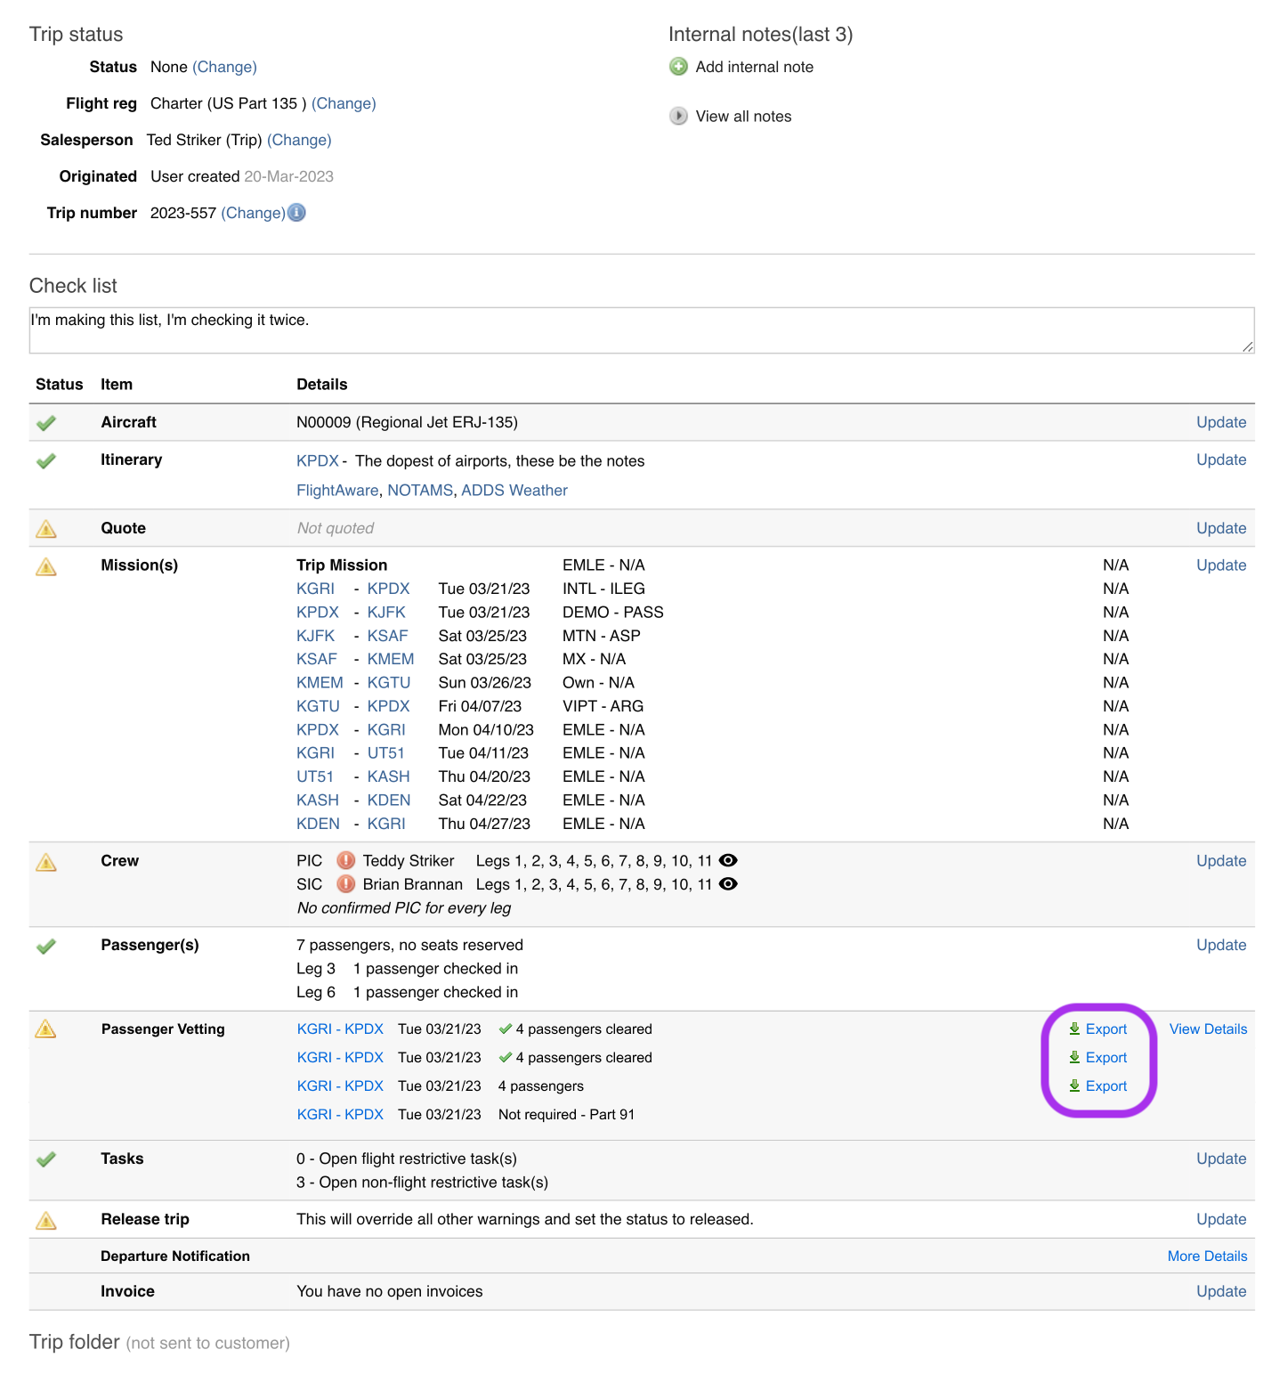
Task: Click cleared checkmark in second vetting row
Action: click(506, 1057)
